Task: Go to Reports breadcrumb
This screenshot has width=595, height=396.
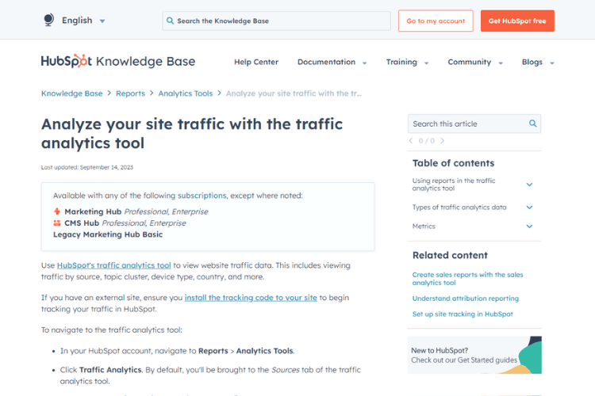Action: click(130, 93)
